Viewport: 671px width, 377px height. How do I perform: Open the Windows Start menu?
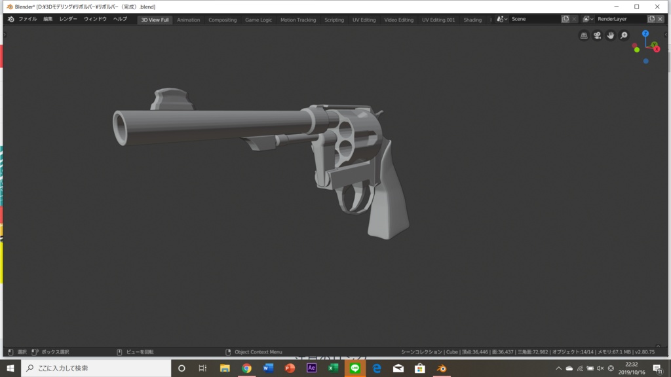pos(10,368)
